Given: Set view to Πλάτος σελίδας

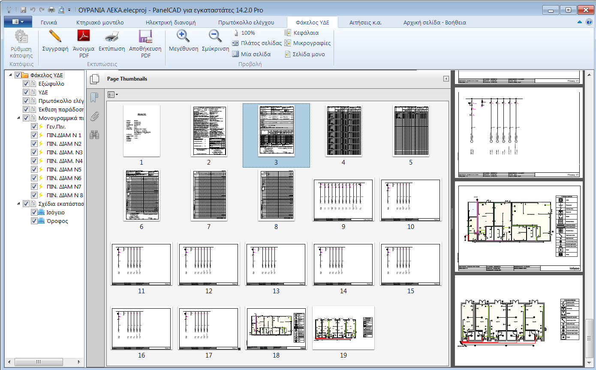Looking at the screenshot, I should pos(257,43).
